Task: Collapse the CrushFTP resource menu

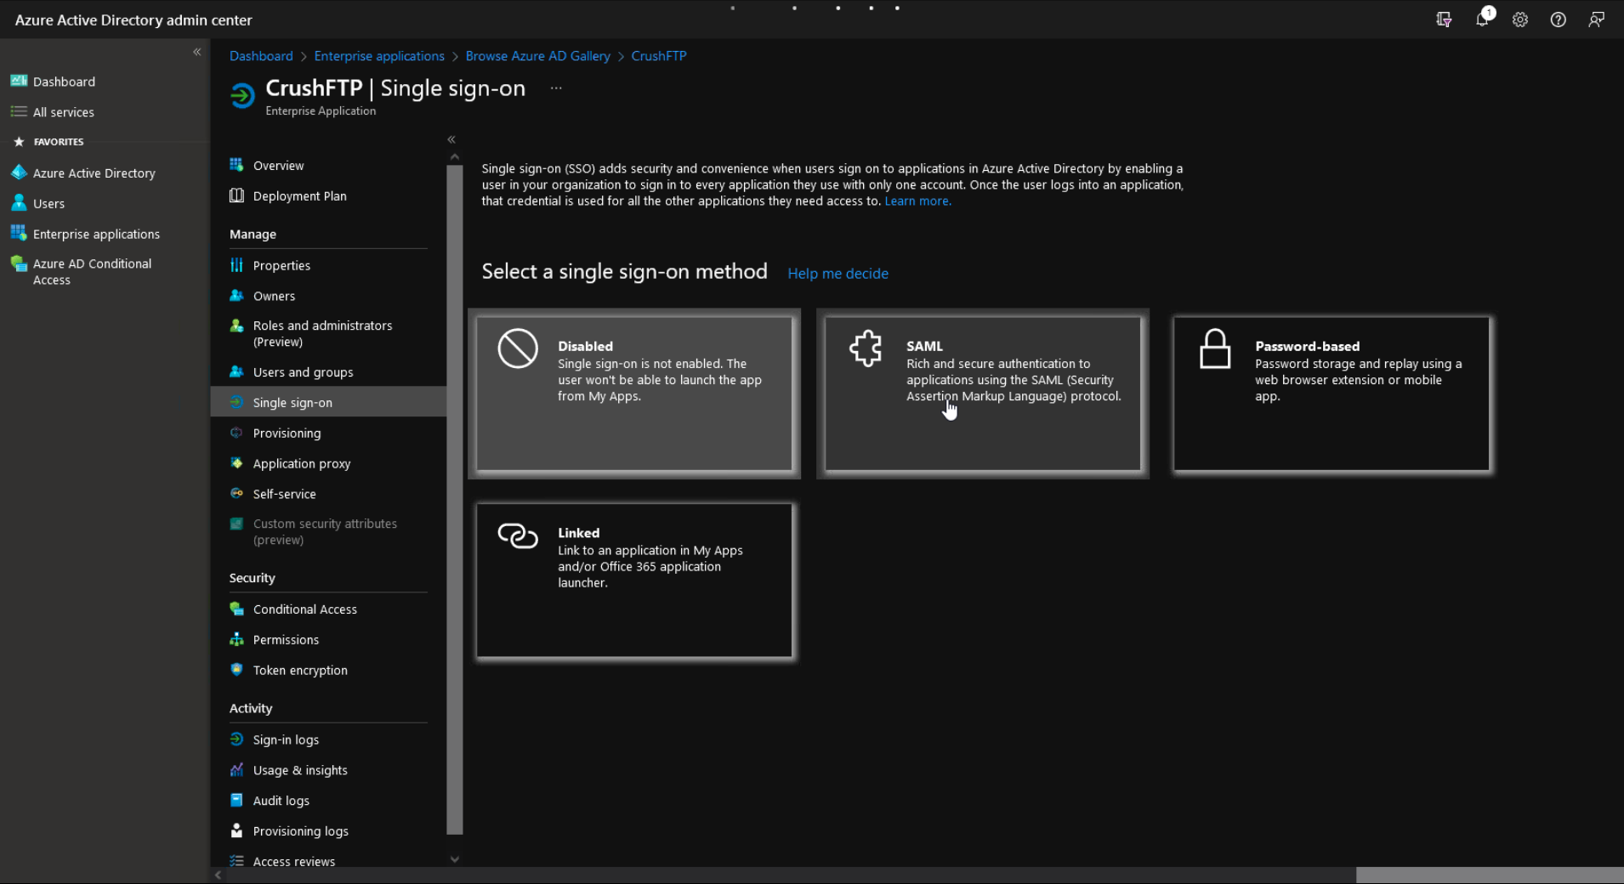Action: click(451, 139)
